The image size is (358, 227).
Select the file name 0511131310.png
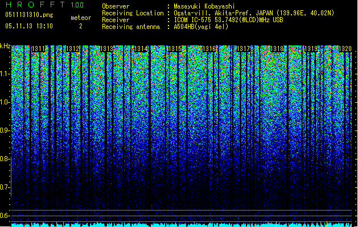pyautogui.click(x=29, y=15)
